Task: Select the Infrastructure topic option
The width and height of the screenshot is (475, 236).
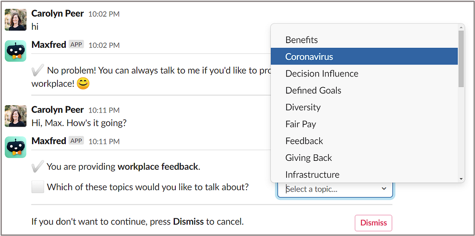Action: coord(364,174)
